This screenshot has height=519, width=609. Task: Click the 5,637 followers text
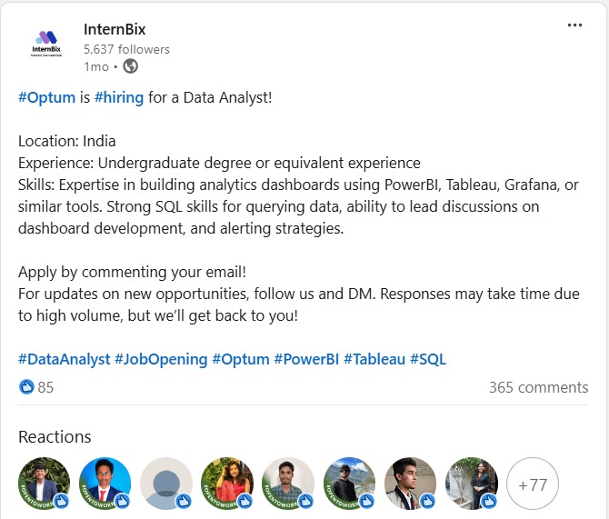coord(126,49)
